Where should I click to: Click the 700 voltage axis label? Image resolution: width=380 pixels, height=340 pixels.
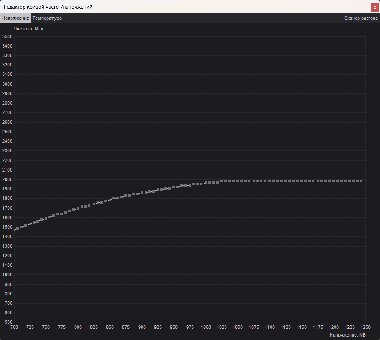(x=14, y=327)
